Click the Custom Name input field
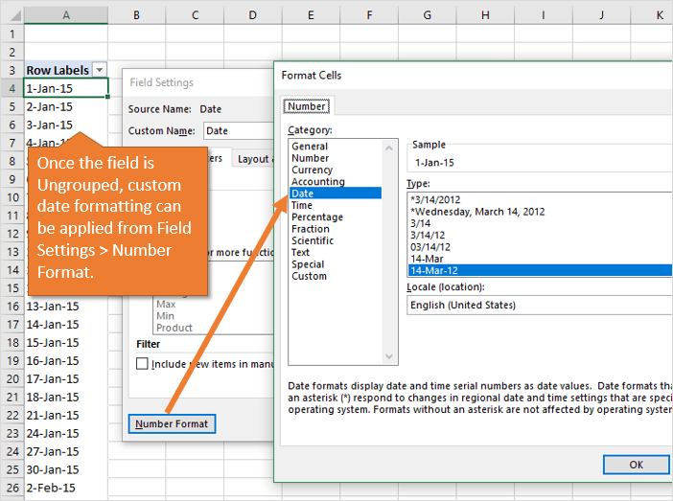Screen dimensions: 673x501 (x=237, y=131)
